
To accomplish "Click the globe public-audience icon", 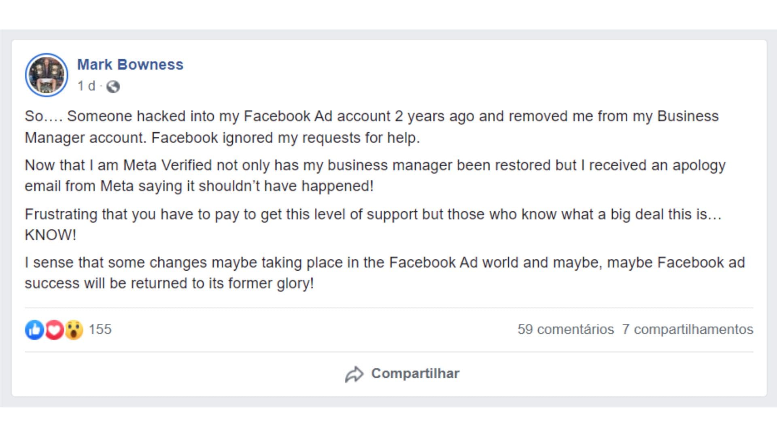I will 113,87.
